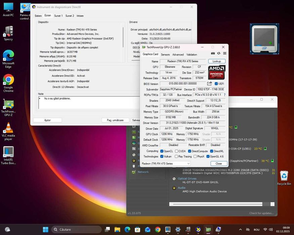
Task: Select the Graphics Card tab in GPU-Z
Action: click(151, 54)
